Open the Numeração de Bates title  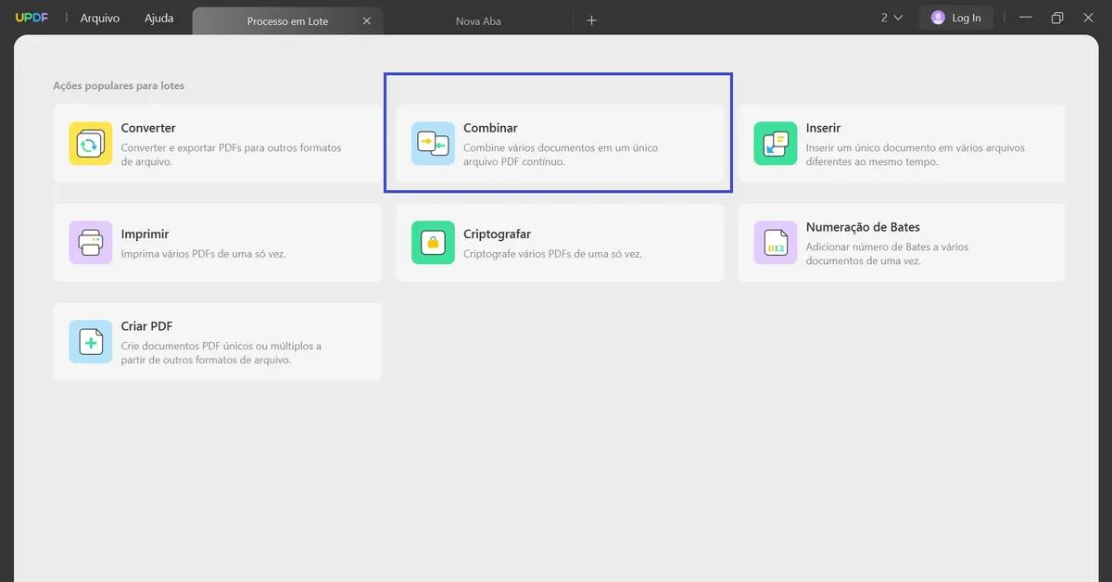863,227
